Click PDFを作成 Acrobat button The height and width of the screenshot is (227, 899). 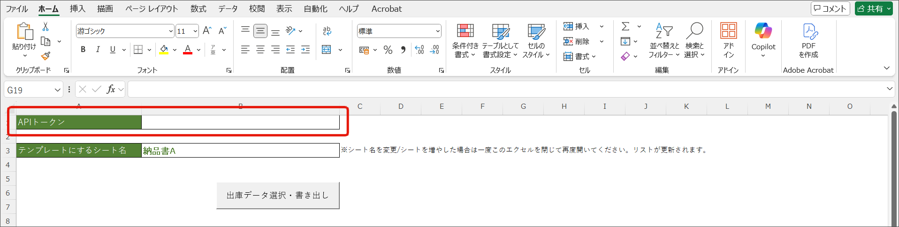(808, 41)
